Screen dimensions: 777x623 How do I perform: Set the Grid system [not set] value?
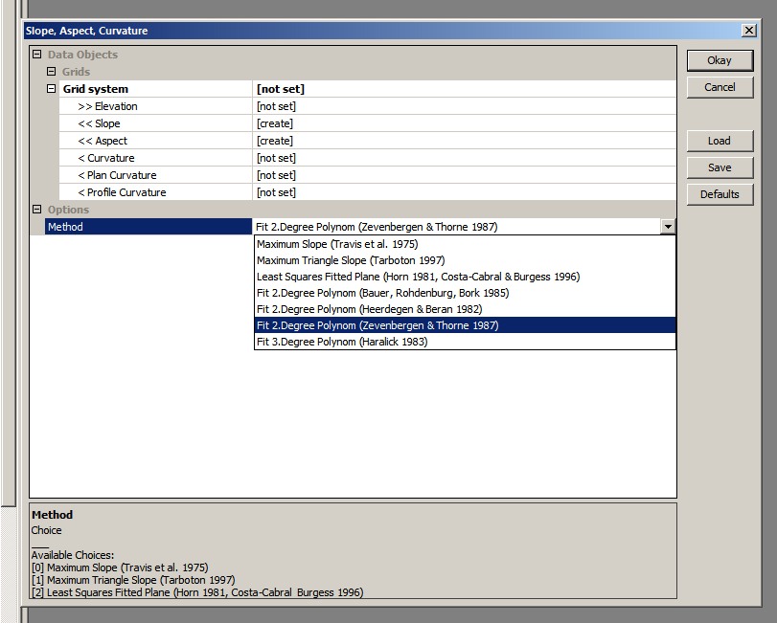(465, 89)
